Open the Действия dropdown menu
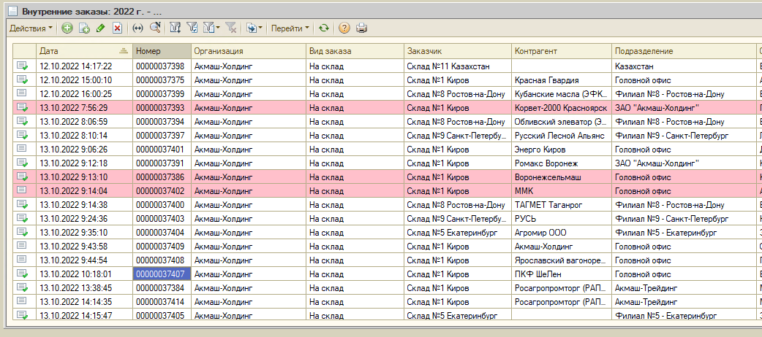 [31, 28]
